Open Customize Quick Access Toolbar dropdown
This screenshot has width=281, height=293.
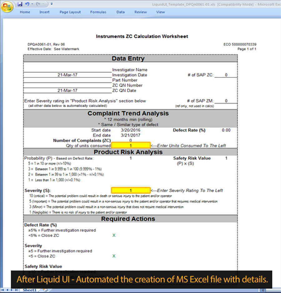click(x=51, y=4)
